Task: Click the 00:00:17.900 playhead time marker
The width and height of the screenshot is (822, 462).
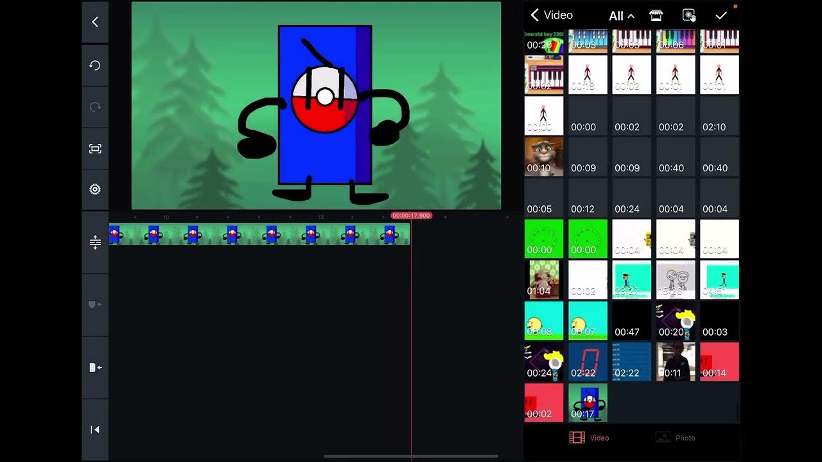Action: tap(411, 216)
